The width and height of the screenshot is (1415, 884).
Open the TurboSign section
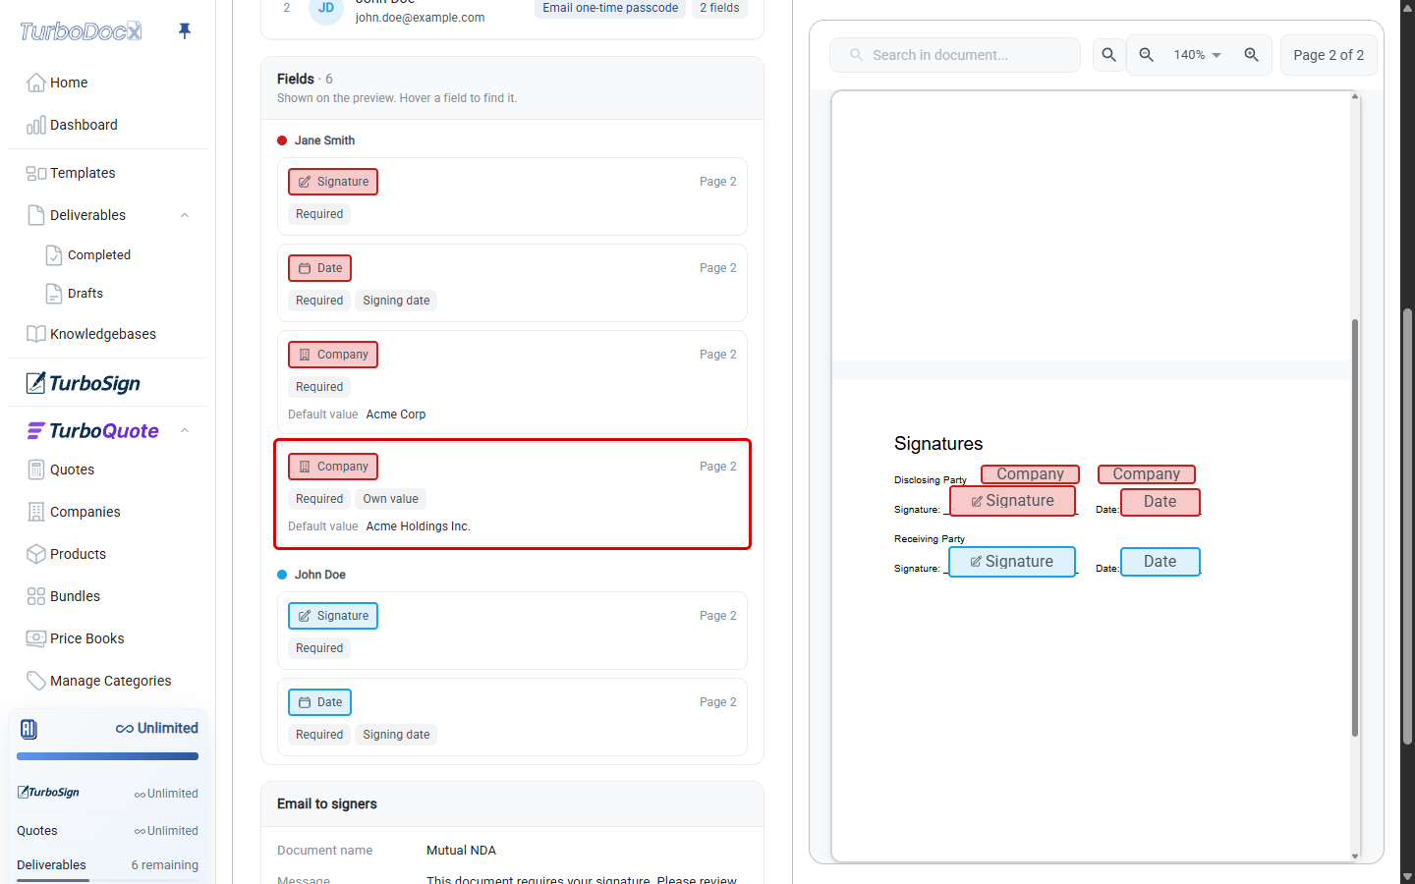[x=84, y=383]
